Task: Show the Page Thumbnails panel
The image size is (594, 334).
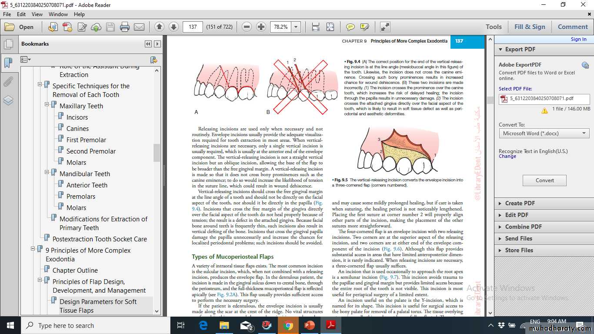Action: click(x=8, y=44)
